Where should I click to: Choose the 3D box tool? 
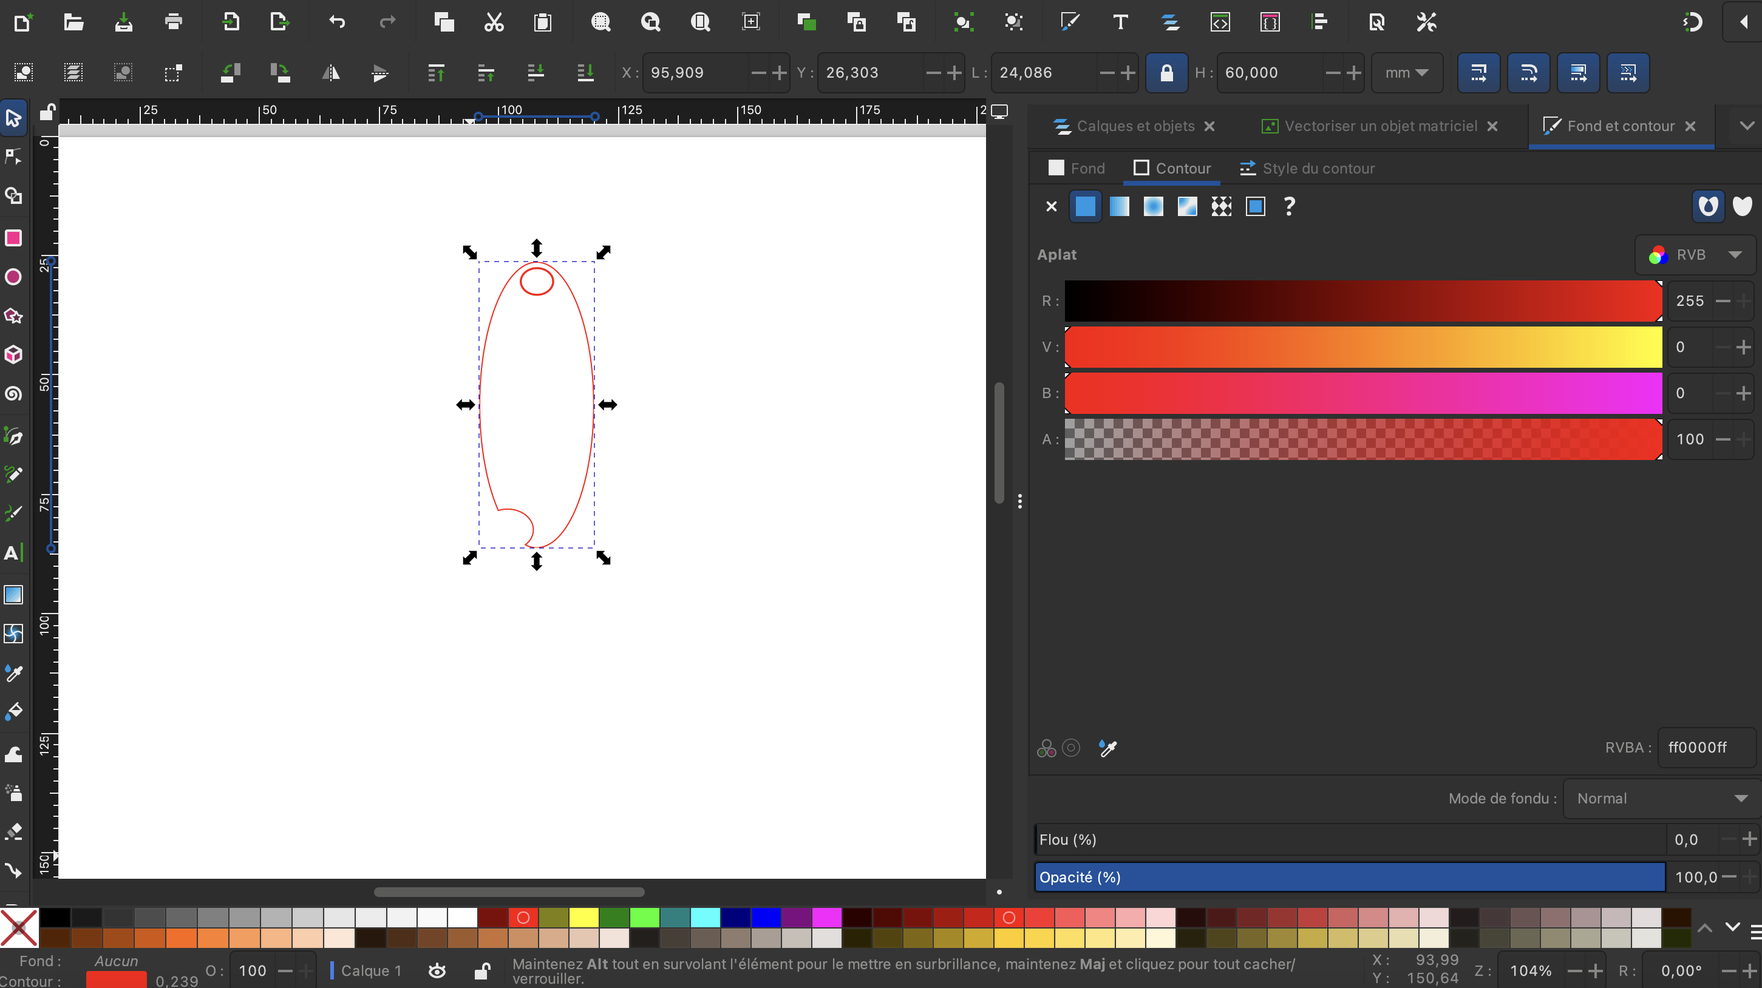tap(14, 355)
